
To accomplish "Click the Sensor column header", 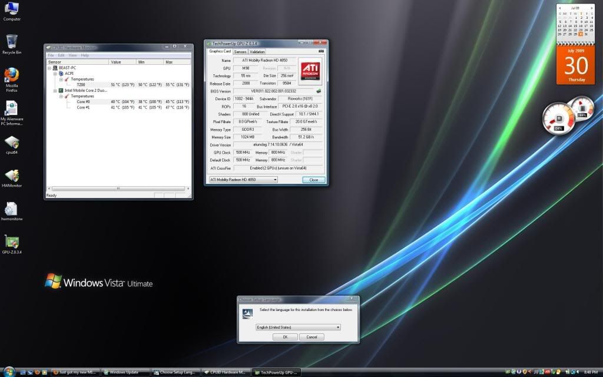I will point(78,62).
